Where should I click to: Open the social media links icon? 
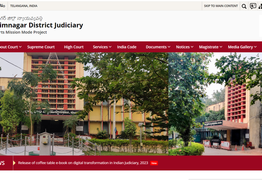click(253, 6)
